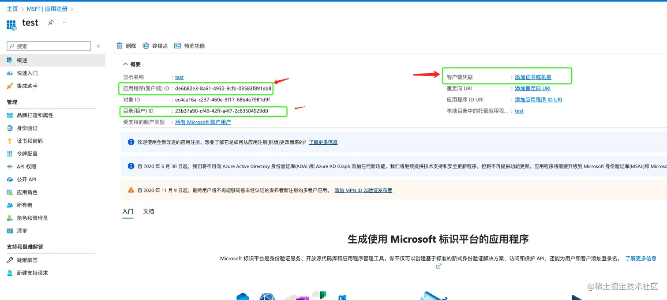Click 添加应用程序 ID URI link

pyautogui.click(x=538, y=100)
